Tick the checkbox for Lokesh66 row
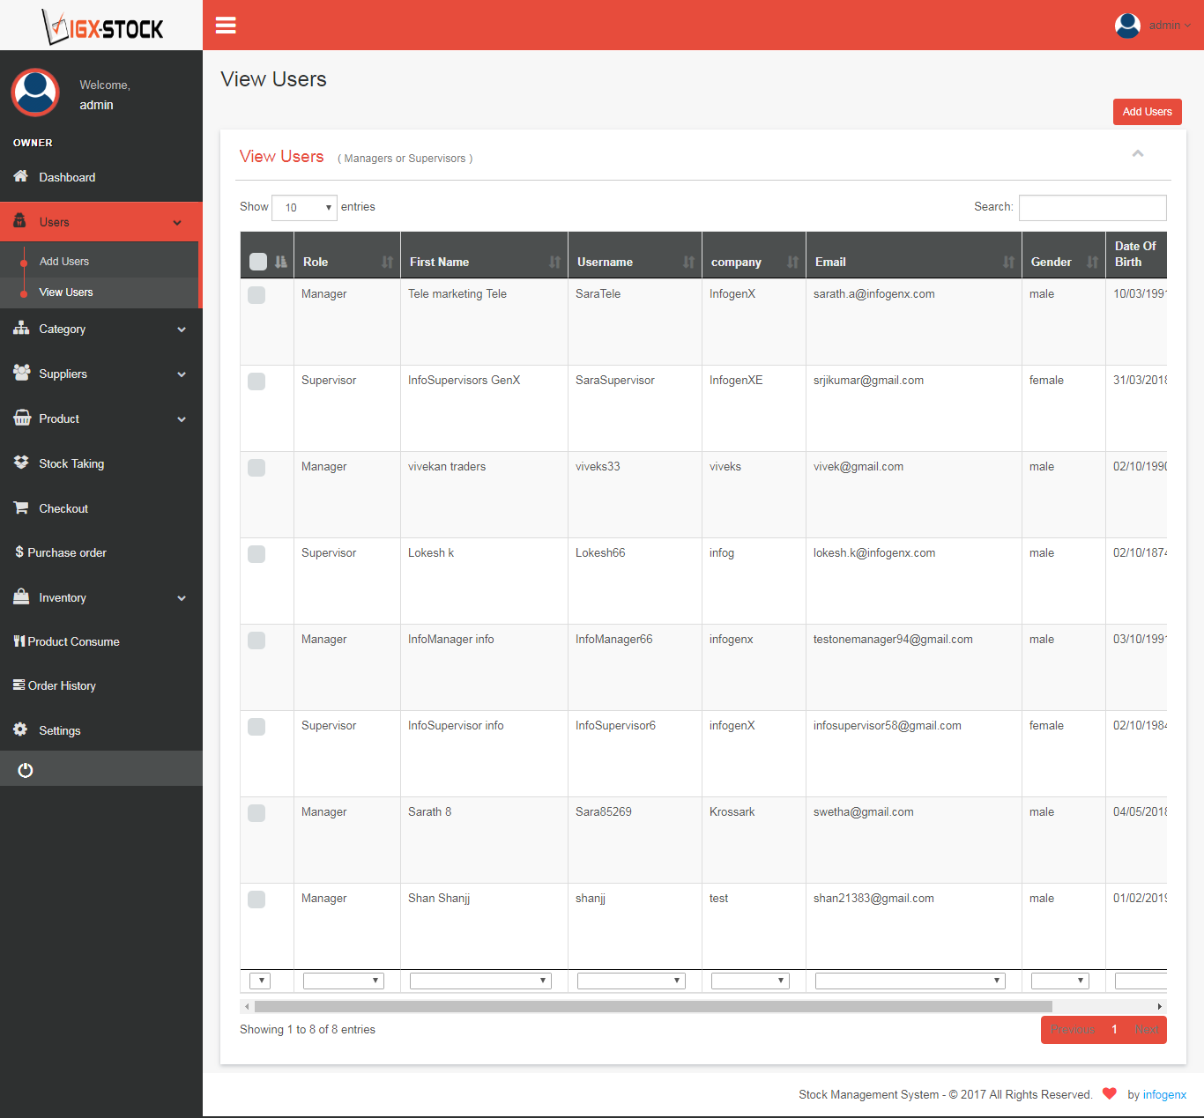The height and width of the screenshot is (1118, 1204). point(256,554)
